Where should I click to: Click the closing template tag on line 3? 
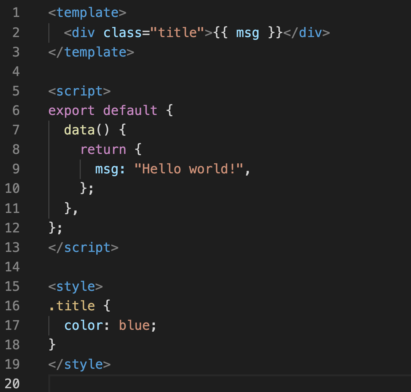91,52
